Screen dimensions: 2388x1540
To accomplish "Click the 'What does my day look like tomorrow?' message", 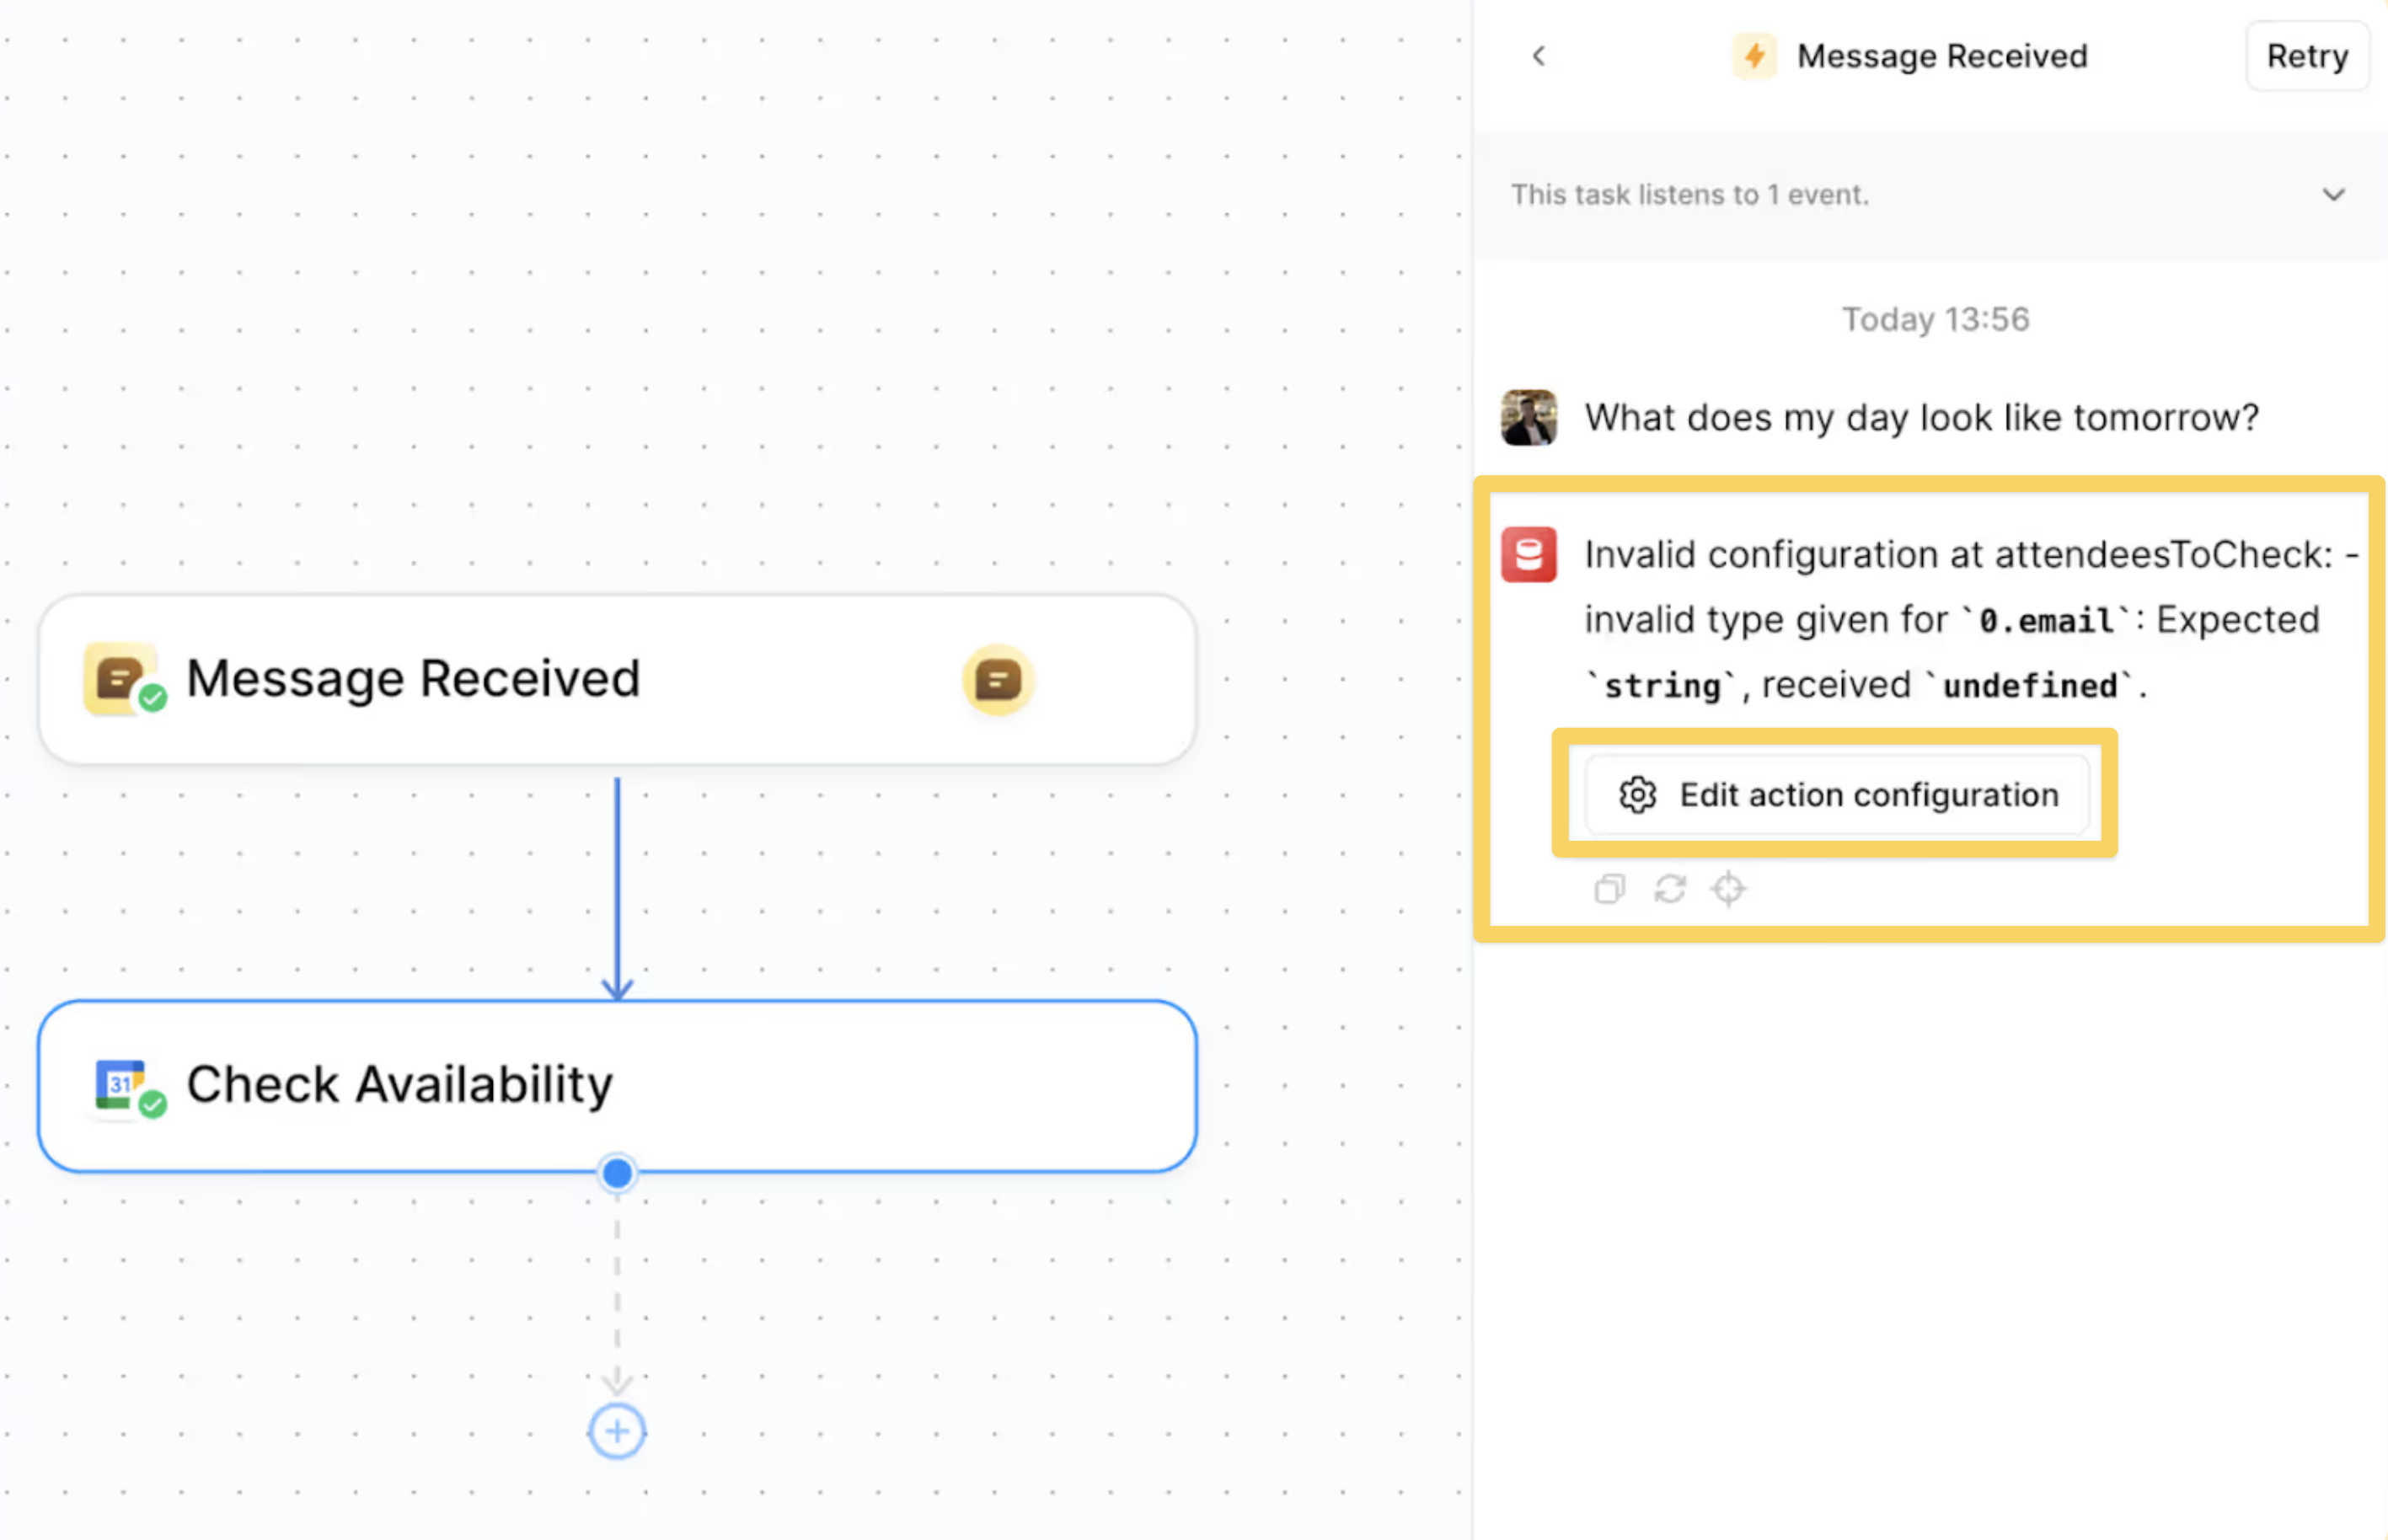I will click(1921, 417).
